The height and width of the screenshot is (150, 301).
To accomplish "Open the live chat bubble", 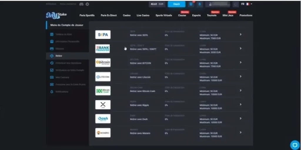I will click(295, 145).
